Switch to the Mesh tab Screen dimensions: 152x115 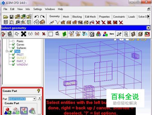point(66,17)
